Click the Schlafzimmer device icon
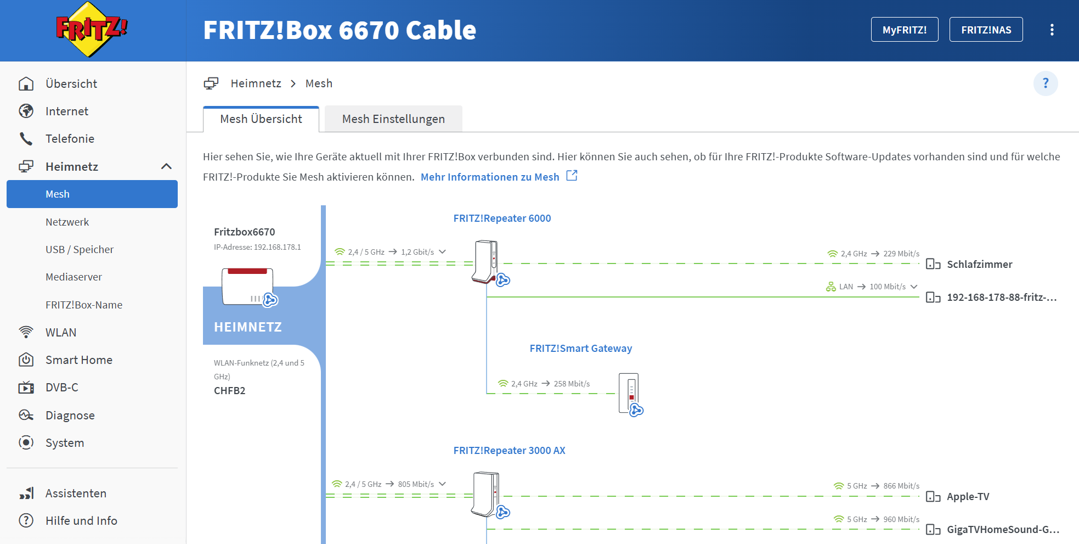 coord(933,264)
